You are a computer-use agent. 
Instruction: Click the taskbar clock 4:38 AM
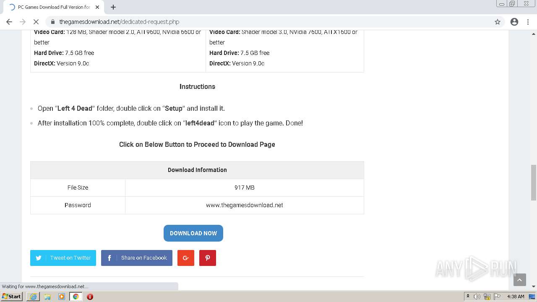516,297
